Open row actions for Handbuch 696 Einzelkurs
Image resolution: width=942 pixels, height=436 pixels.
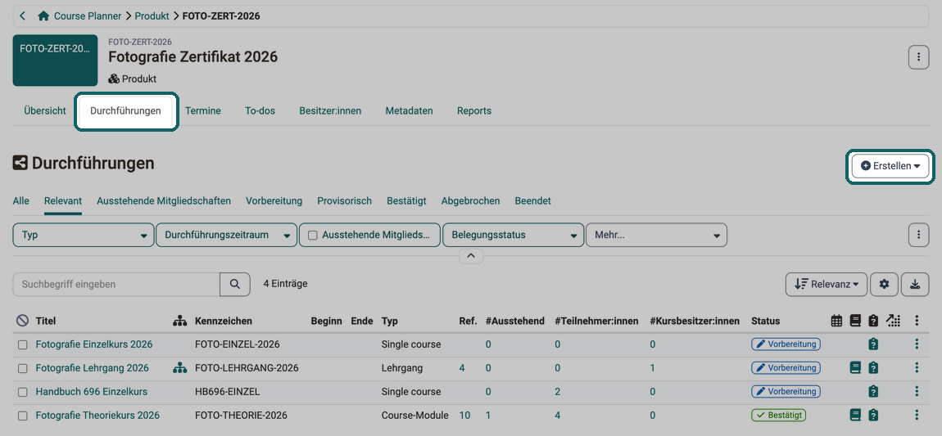(917, 392)
